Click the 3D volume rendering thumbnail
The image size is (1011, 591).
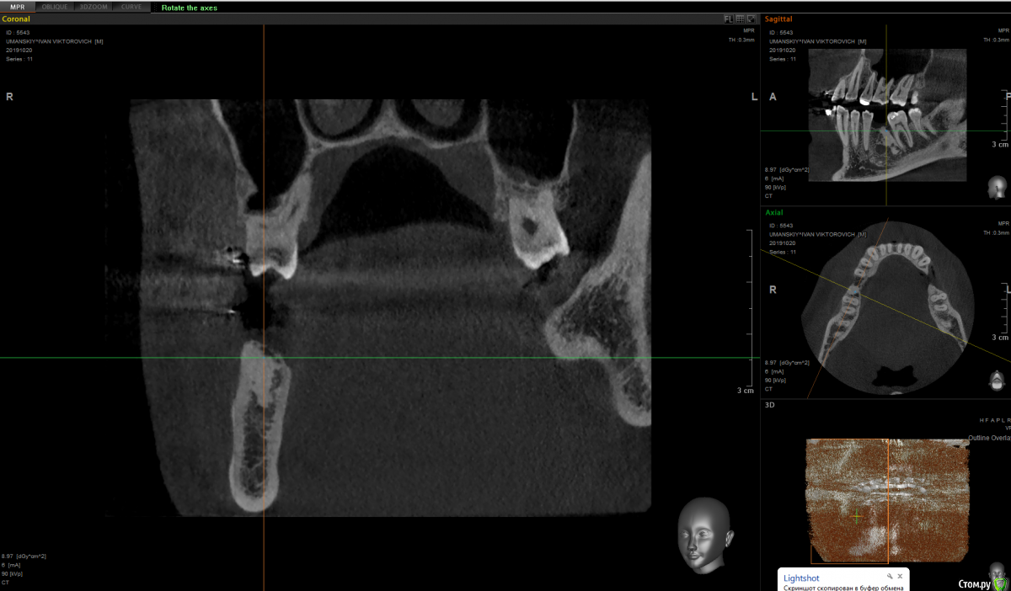tap(885, 497)
